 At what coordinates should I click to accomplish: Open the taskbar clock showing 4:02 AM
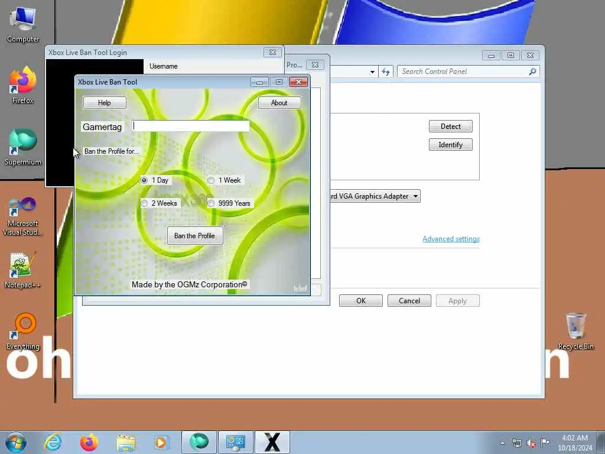575,443
